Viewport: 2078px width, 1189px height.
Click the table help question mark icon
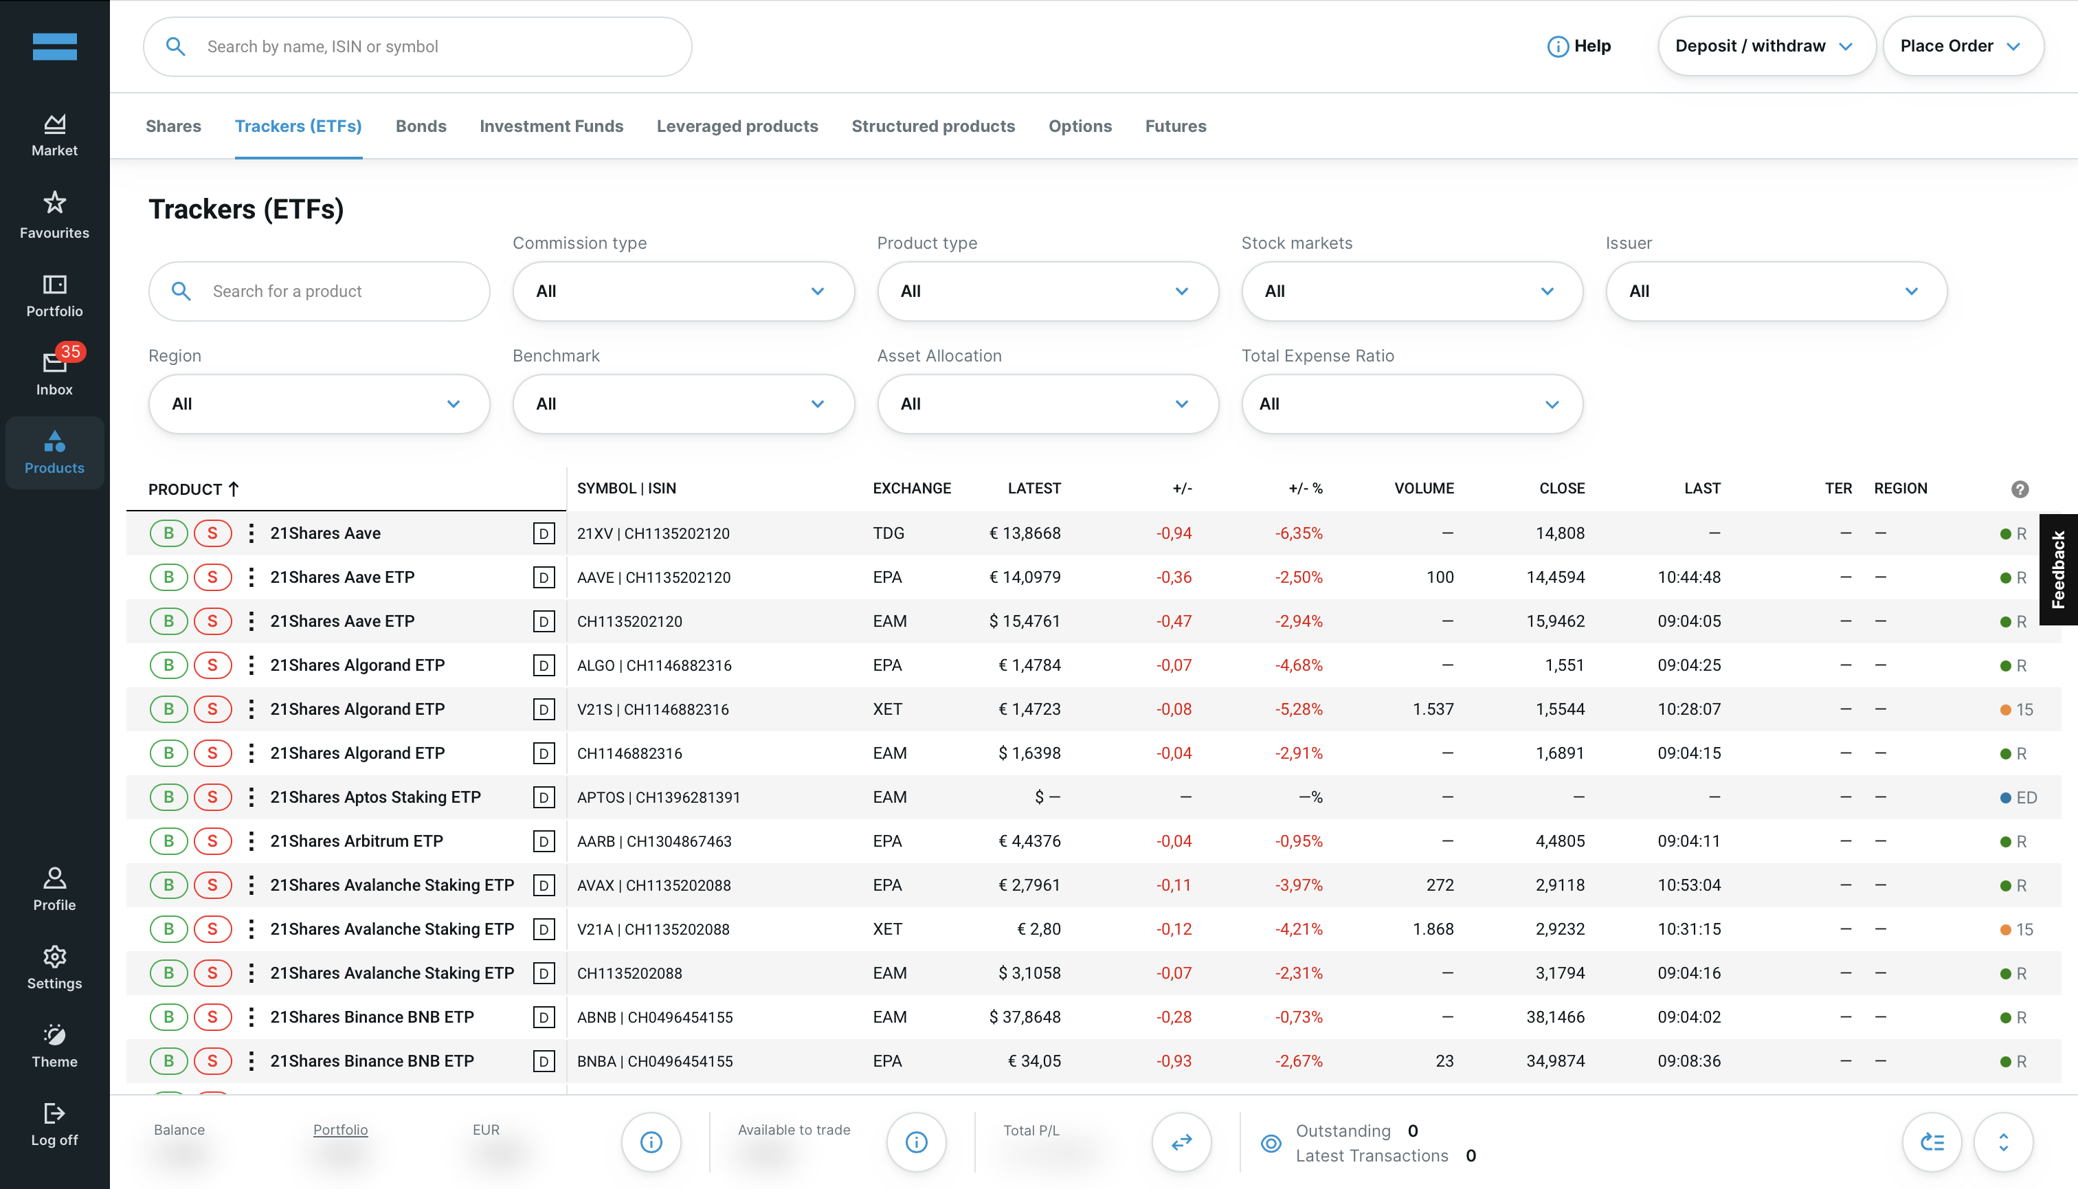2019,489
